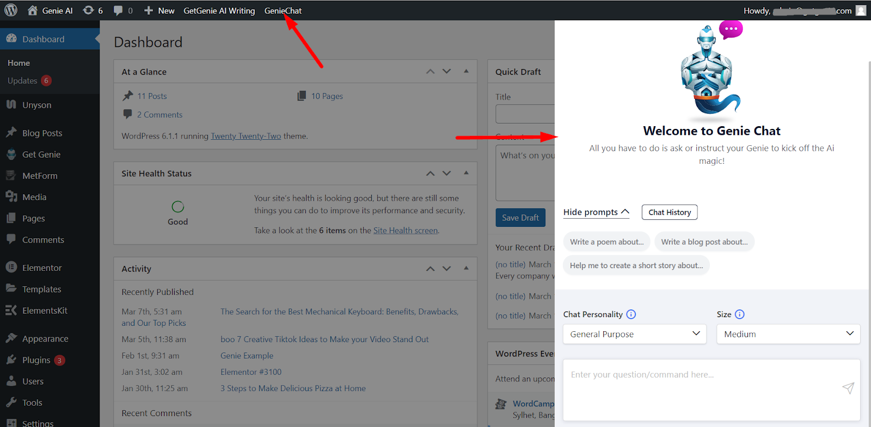Viewport: 871px width, 427px height.
Task: Choose the short story prompt chip
Action: click(636, 265)
